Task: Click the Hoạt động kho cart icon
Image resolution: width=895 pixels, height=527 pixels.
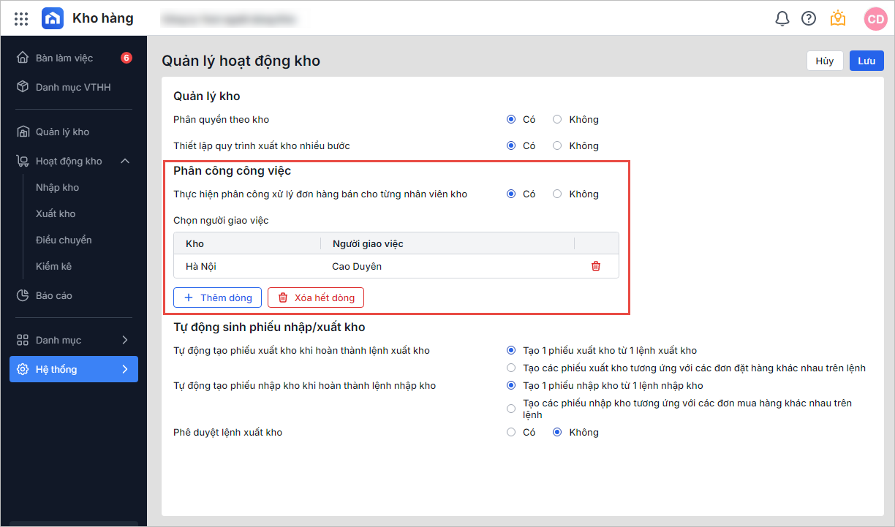Action: 23,161
